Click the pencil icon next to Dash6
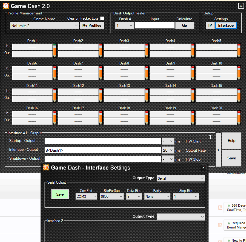Viewport: 246px width, 242px height. click(x=54, y=73)
